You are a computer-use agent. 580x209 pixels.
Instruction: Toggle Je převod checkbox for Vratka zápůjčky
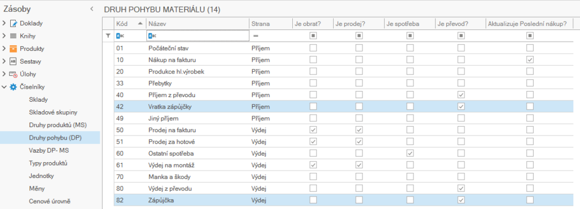[x=461, y=107]
